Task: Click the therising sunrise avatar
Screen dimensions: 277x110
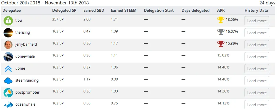Action: (8, 33)
